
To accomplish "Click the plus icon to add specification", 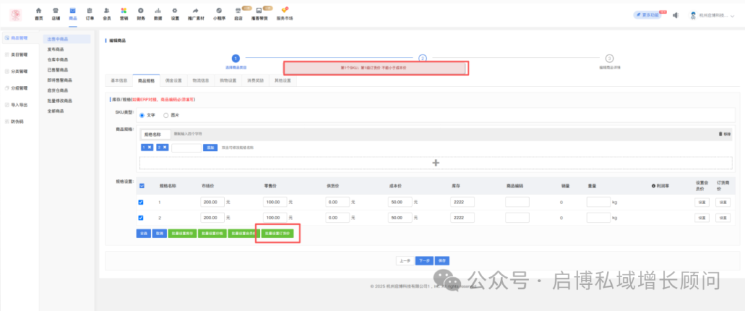I will 435,163.
